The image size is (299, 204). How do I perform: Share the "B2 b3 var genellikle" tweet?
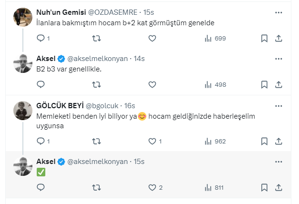pyautogui.click(x=278, y=84)
